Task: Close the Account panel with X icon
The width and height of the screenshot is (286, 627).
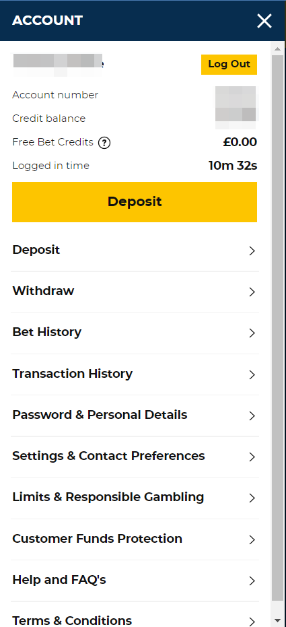Action: point(264,21)
